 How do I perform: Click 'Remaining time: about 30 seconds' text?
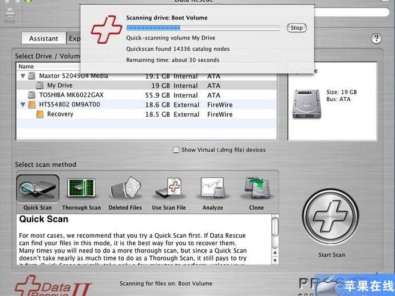click(x=173, y=60)
